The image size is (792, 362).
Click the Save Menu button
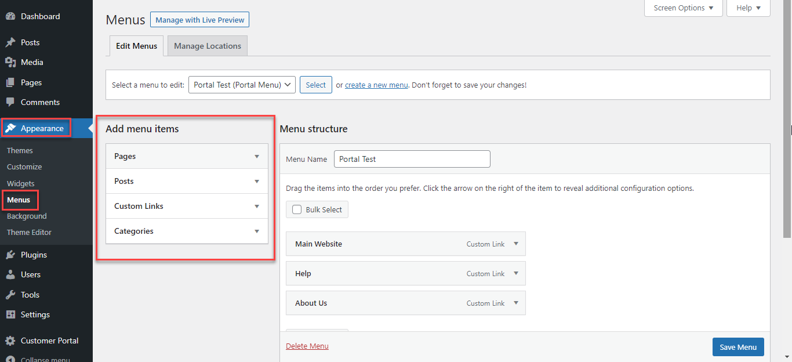737,347
